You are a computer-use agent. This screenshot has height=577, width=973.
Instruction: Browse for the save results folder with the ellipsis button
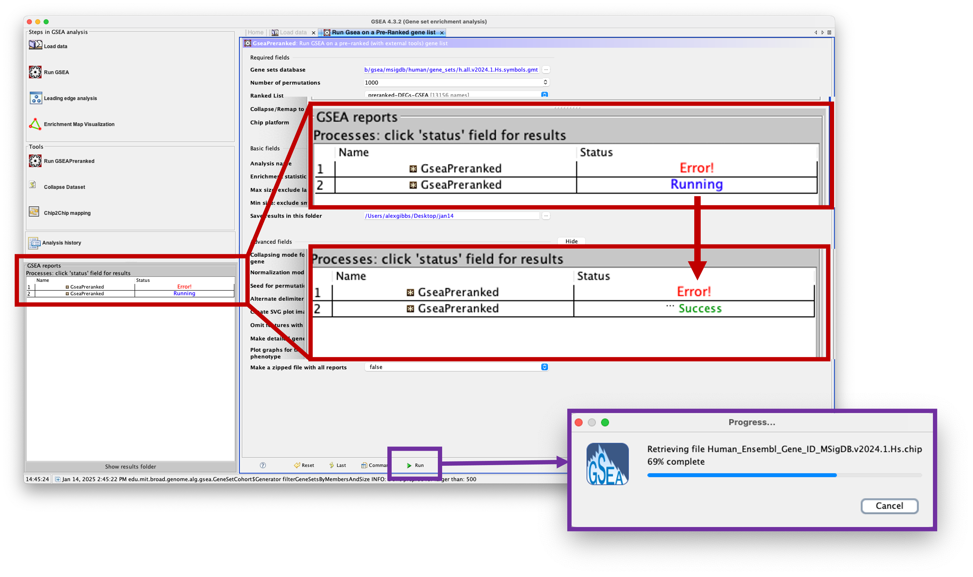(x=546, y=215)
